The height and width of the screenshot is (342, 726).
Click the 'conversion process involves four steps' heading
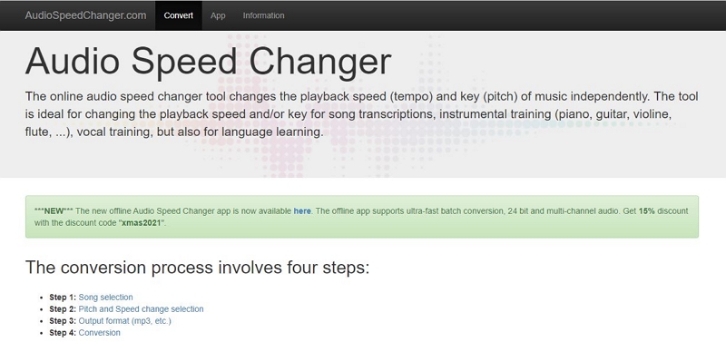pos(197,268)
